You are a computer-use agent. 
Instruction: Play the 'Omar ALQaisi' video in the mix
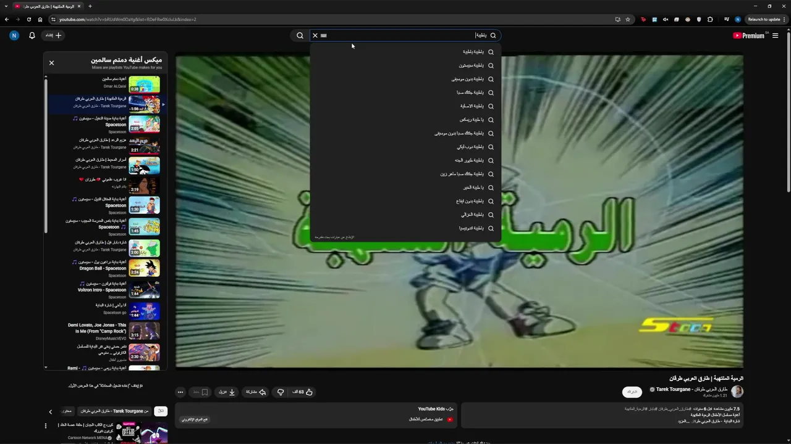point(144,84)
